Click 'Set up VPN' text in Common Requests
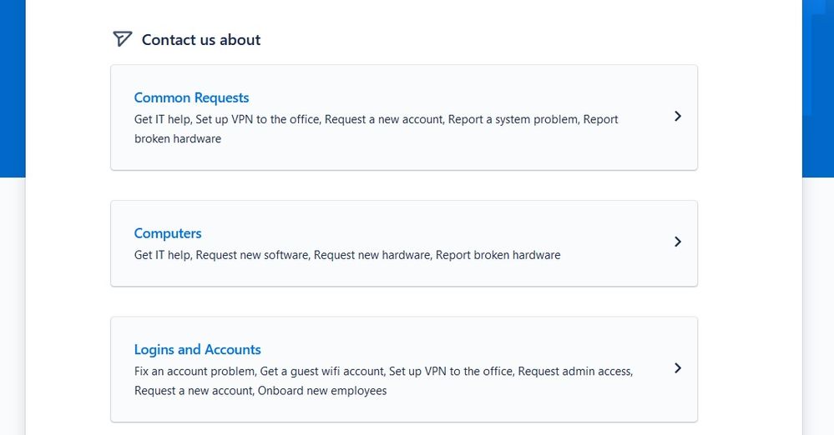This screenshot has width=834, height=435. click(225, 119)
